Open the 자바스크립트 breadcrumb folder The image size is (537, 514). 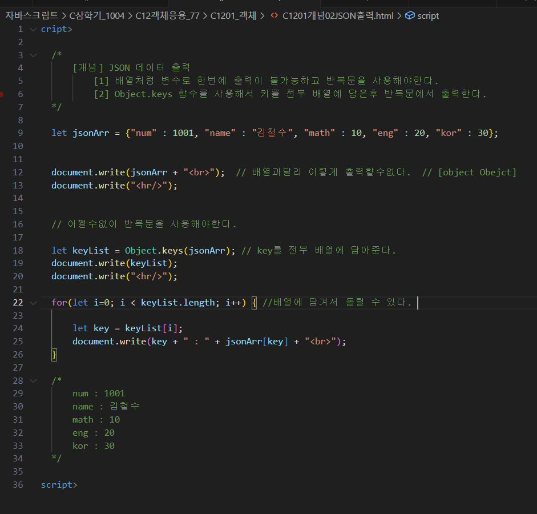pyautogui.click(x=31, y=15)
